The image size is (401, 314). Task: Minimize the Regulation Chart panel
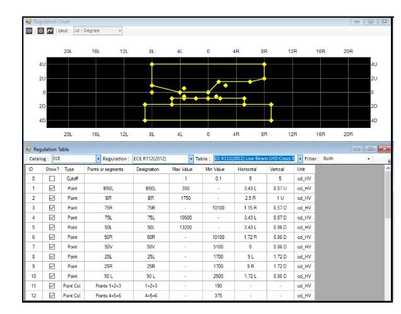(357, 21)
